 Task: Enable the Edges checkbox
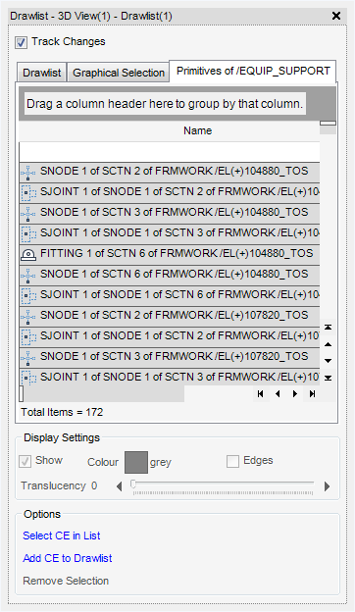pyautogui.click(x=232, y=462)
